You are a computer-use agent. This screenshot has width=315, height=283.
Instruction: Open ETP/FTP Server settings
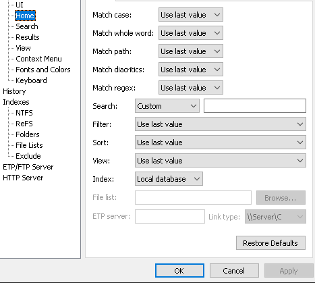point(28,167)
